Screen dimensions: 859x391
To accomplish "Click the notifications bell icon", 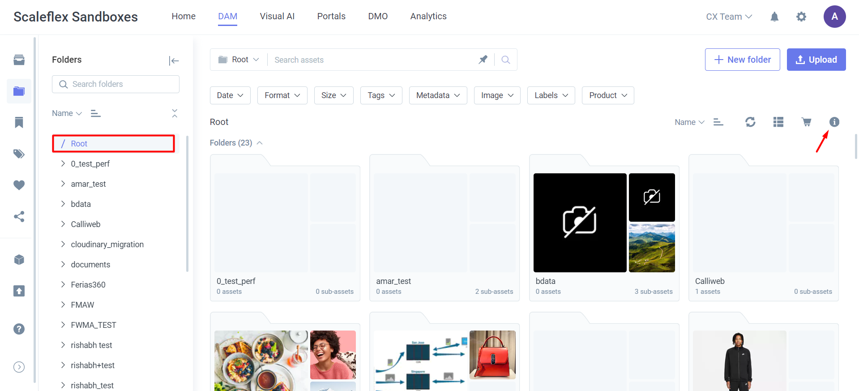I will coord(774,17).
